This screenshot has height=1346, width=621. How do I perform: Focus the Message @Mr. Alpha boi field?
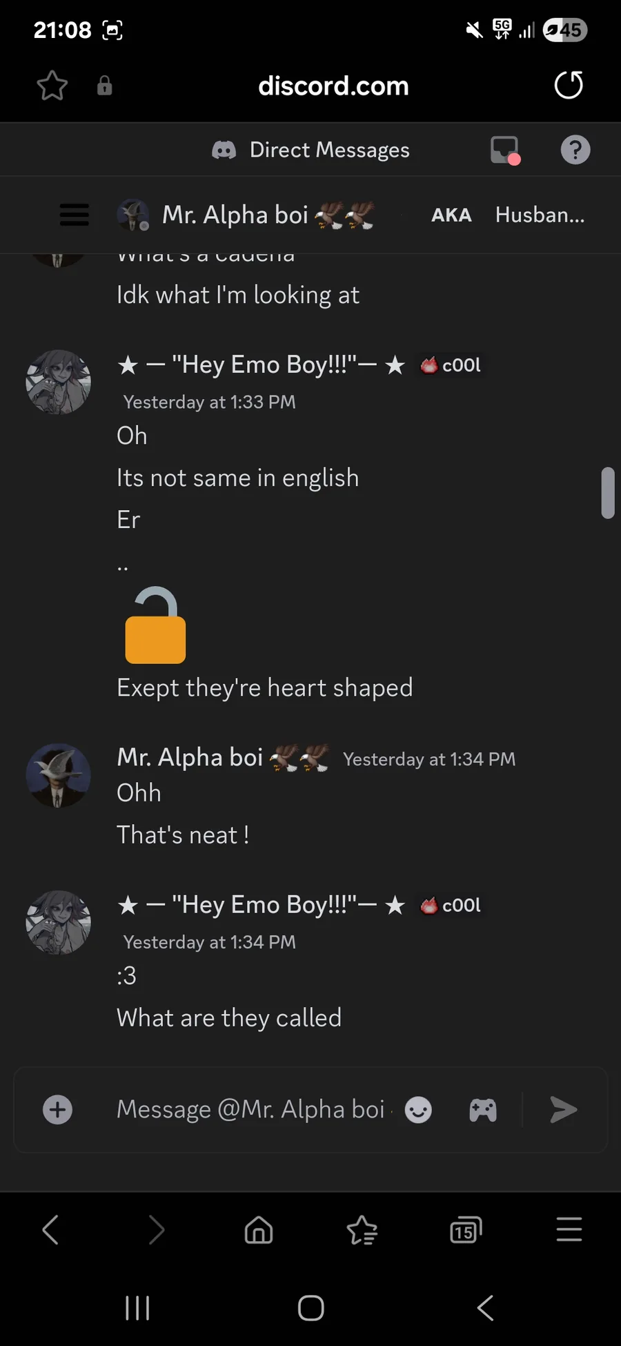[251, 1109]
